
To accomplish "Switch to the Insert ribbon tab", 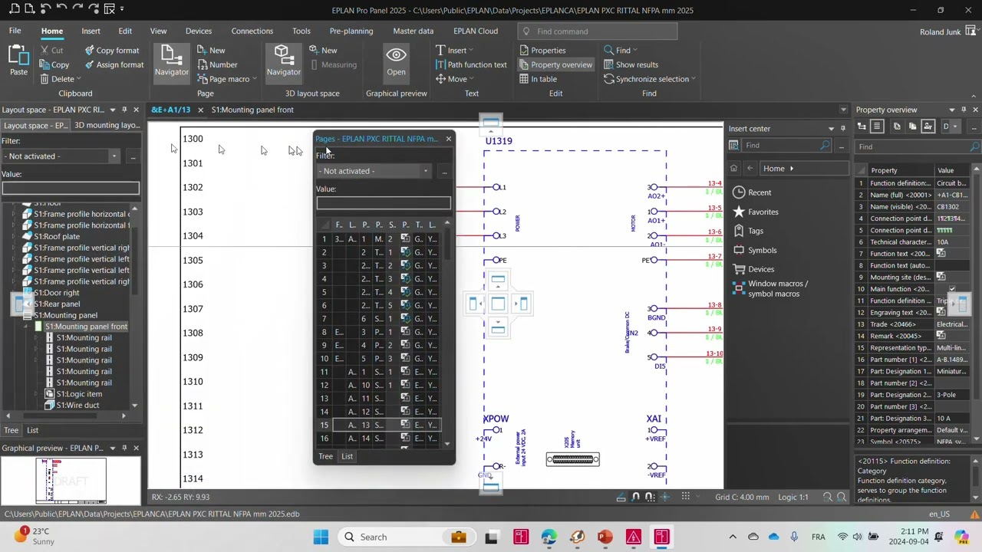I will pyautogui.click(x=91, y=31).
